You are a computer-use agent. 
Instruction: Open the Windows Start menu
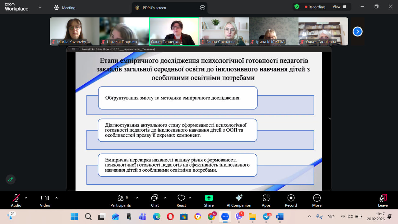[74, 217]
